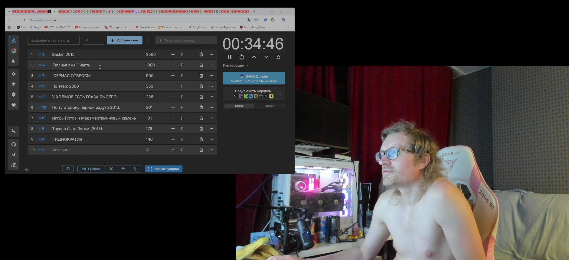Open the bar chart statistics page

(14, 61)
